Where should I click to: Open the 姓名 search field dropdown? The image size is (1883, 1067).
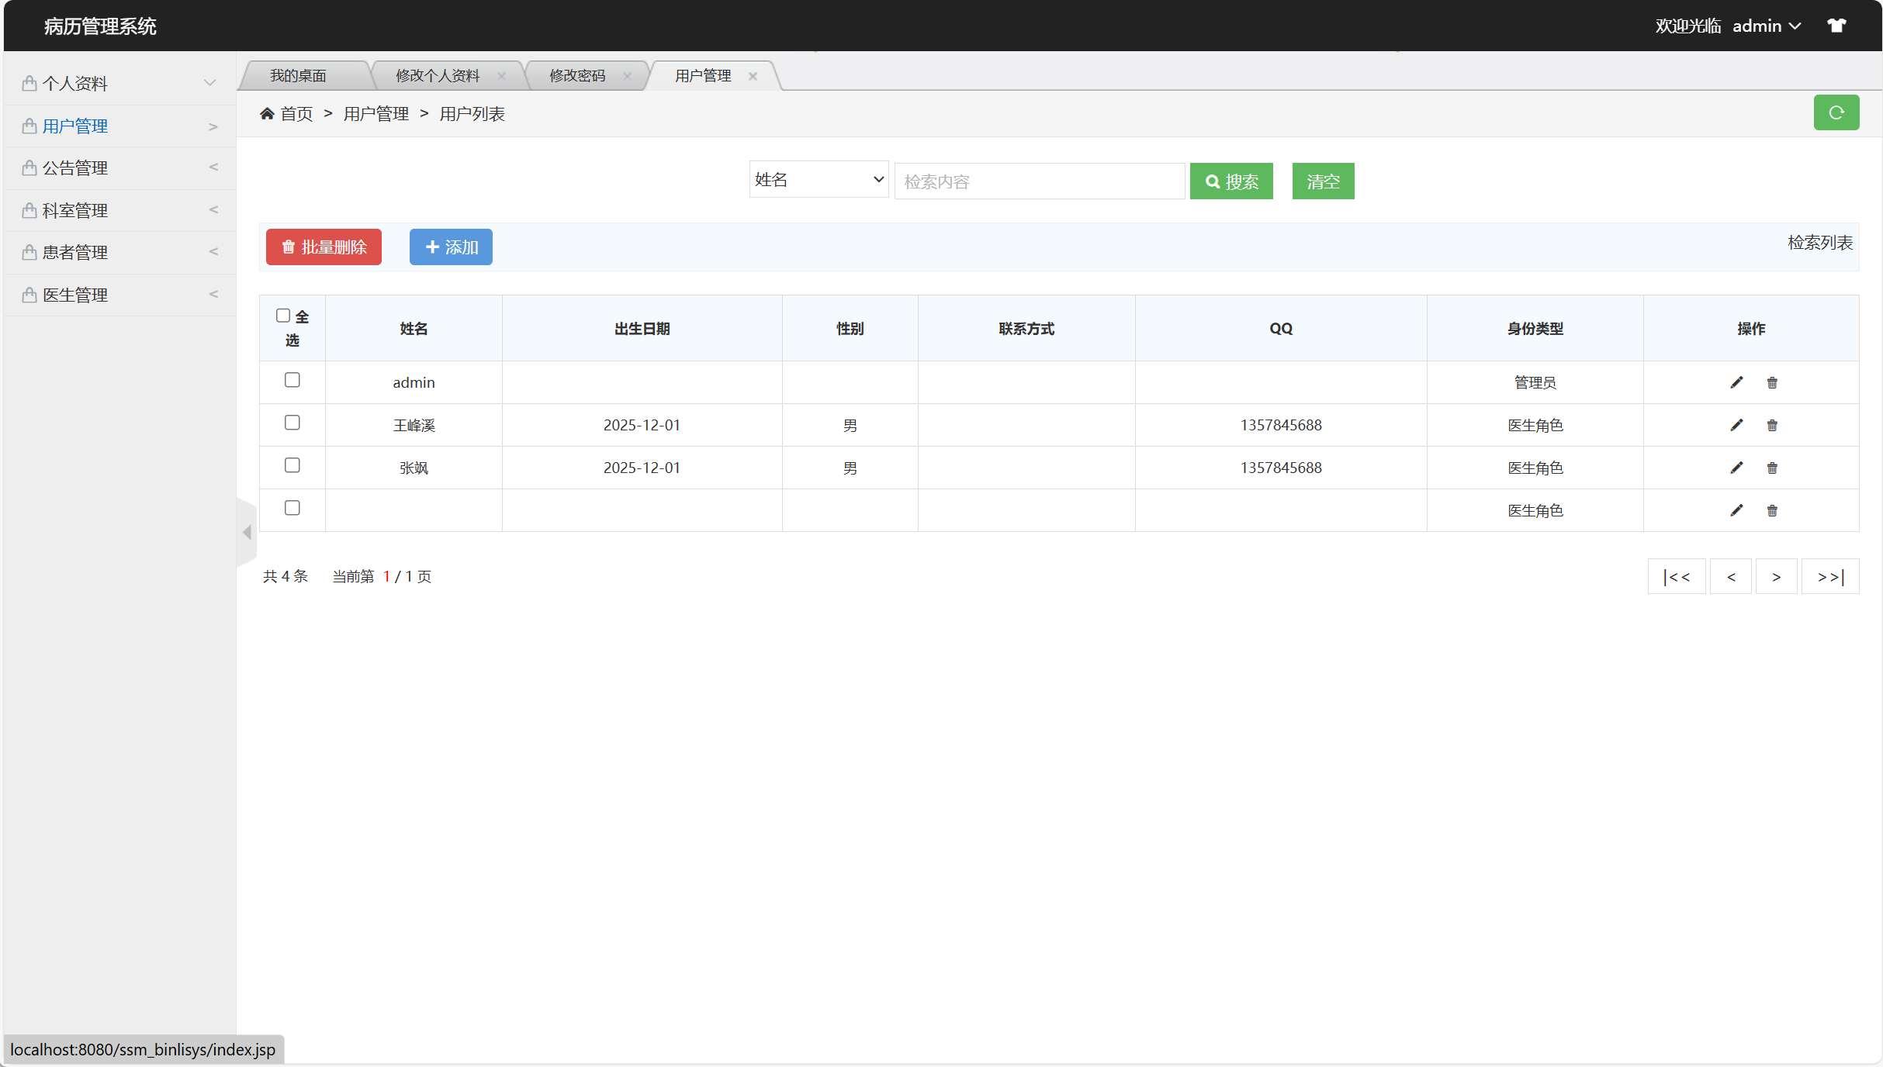[819, 180]
